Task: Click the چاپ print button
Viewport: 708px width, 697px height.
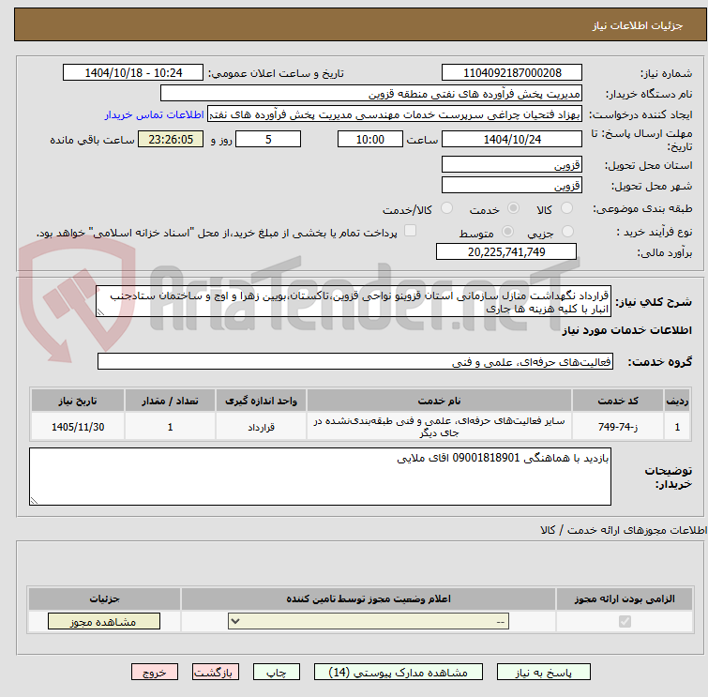Action: click(x=277, y=673)
